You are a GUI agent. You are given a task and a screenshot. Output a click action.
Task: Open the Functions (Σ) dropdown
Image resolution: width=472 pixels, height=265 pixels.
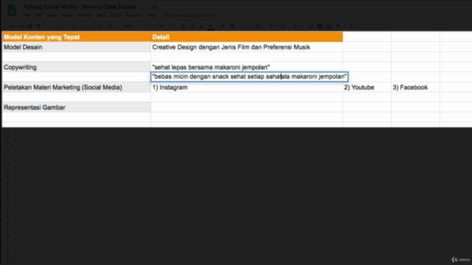point(353,26)
